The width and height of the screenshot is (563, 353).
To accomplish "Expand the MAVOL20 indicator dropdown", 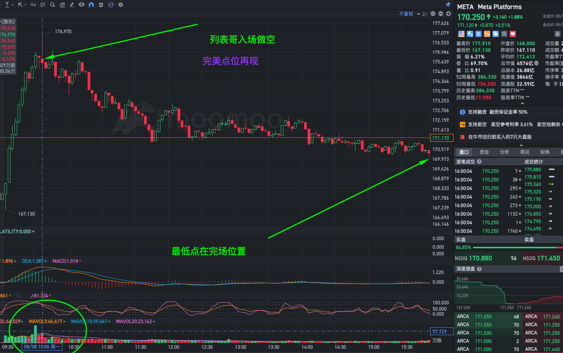I will click(154, 321).
